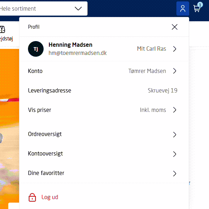
Task: Click the red padlock logout icon
Action: [32, 197]
